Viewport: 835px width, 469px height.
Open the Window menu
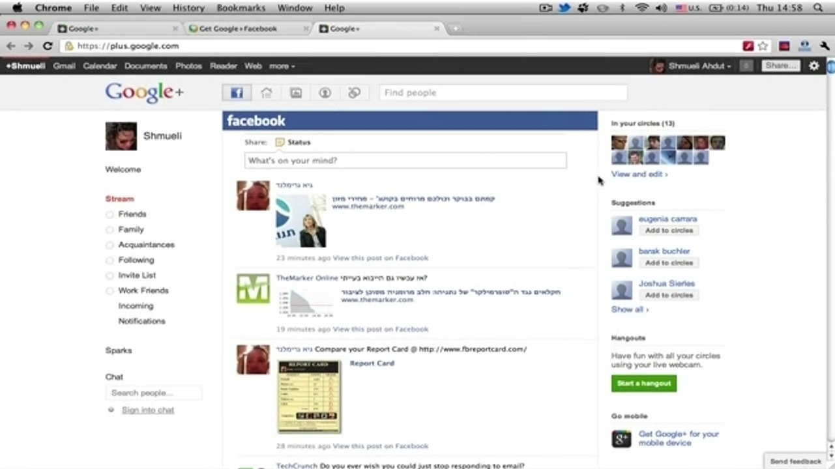pyautogui.click(x=295, y=8)
